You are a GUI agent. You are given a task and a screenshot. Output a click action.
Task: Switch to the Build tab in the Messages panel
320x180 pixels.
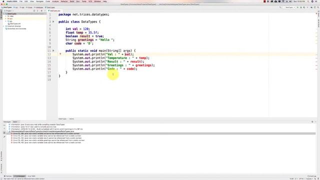tap(15, 122)
